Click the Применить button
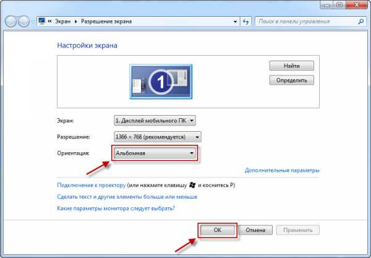 click(x=298, y=230)
